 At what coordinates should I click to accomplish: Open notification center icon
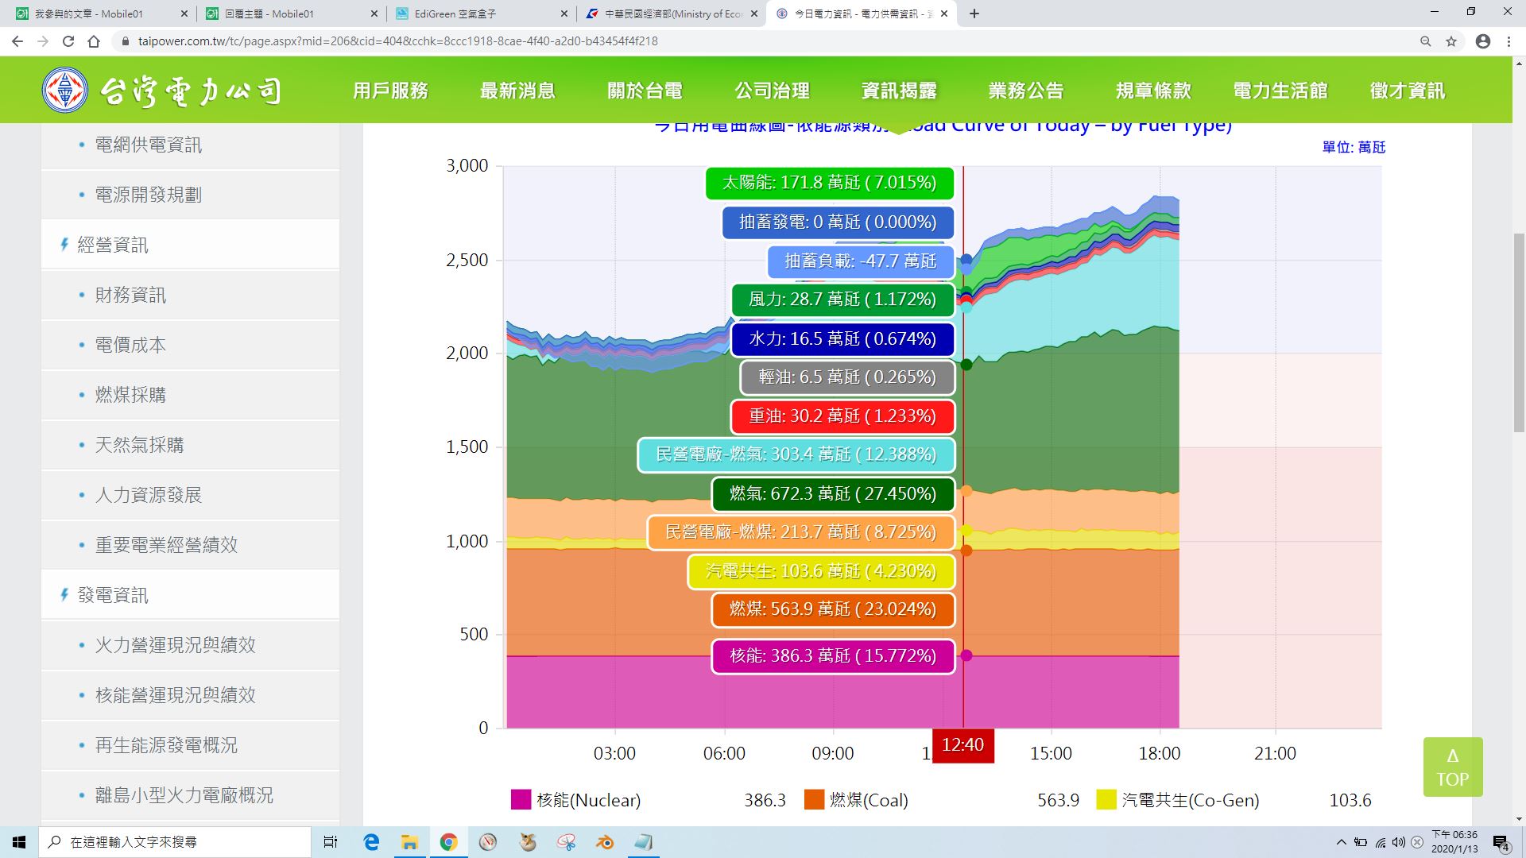pyautogui.click(x=1501, y=843)
